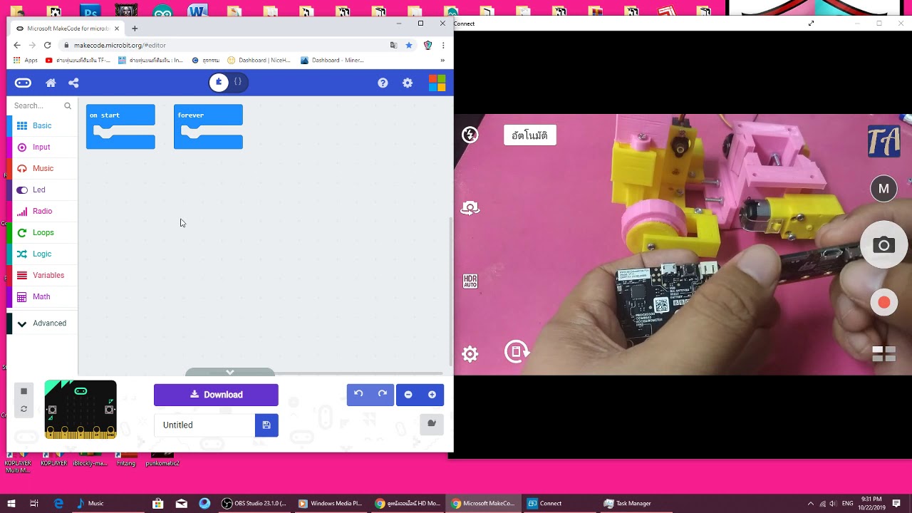Click the micro:bit logo icon
The width and height of the screenshot is (912, 513).
[x=23, y=83]
